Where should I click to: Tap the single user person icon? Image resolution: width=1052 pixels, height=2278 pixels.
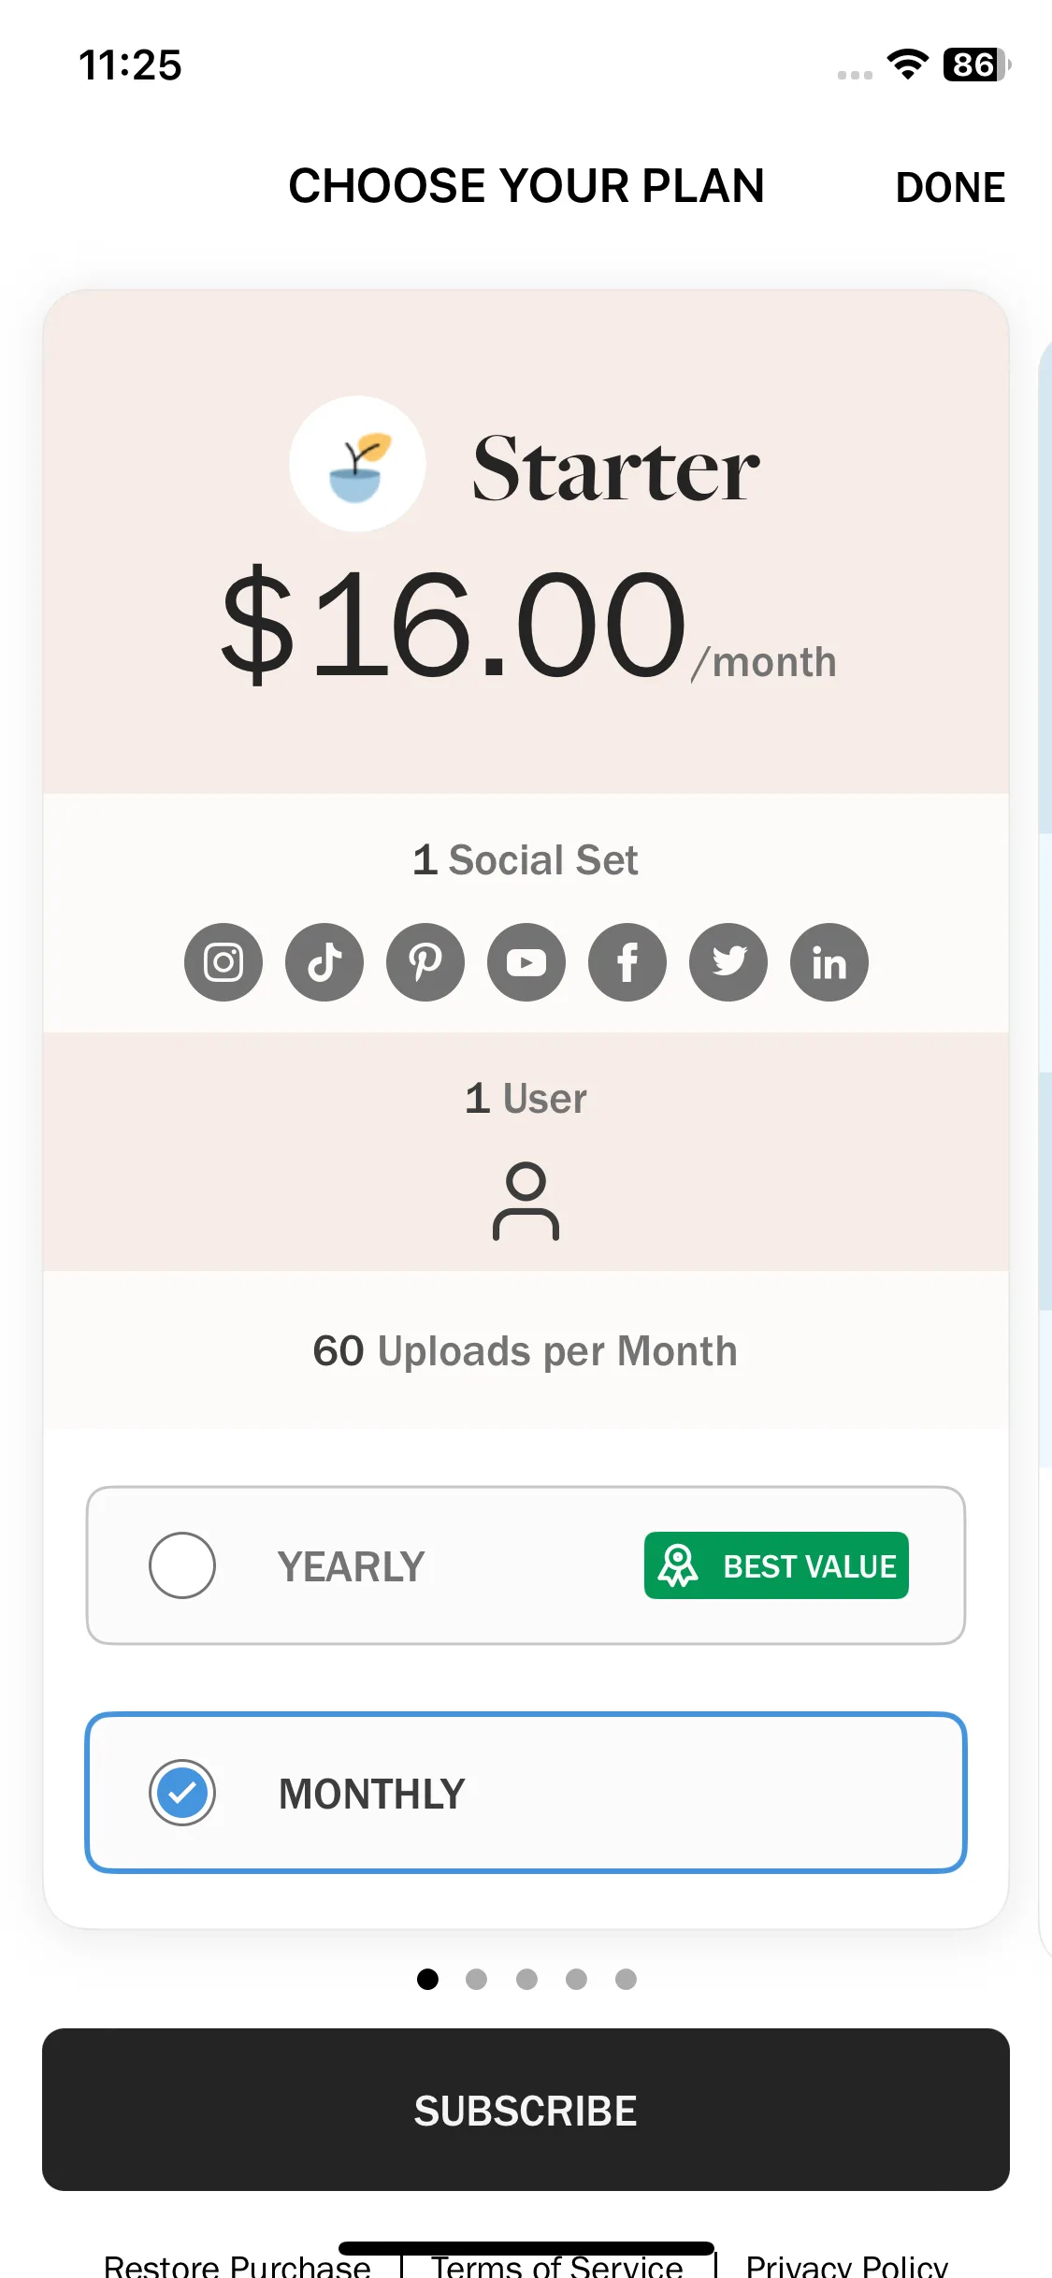coord(526,1202)
